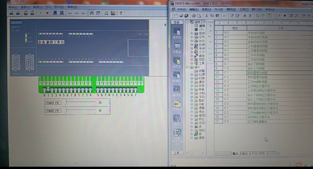Expand 状态表 node in project tree

(192, 41)
